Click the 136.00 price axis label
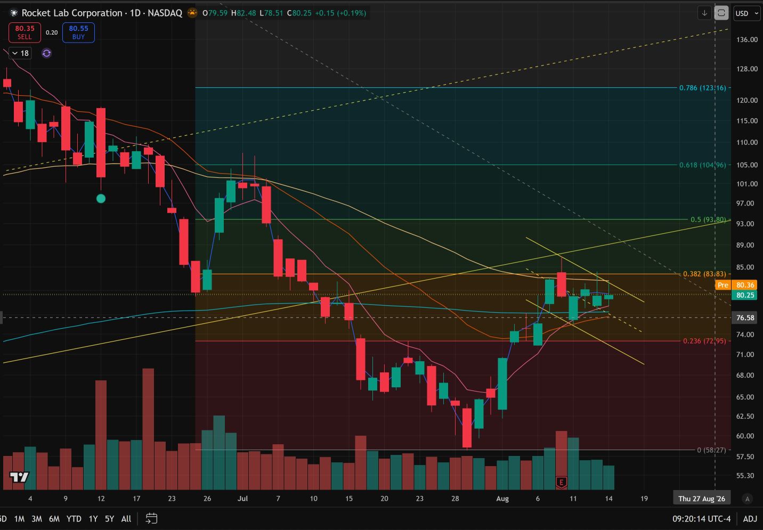This screenshot has height=530, width=763. (746, 39)
